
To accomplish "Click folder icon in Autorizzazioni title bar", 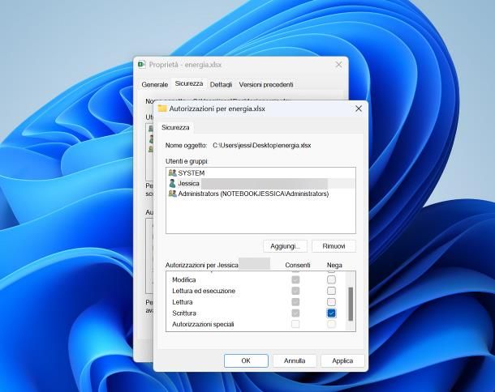I will 162,109.
